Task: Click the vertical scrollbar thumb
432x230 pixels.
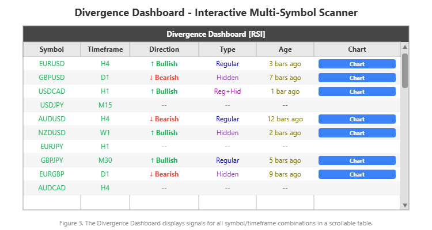Action: click(405, 70)
